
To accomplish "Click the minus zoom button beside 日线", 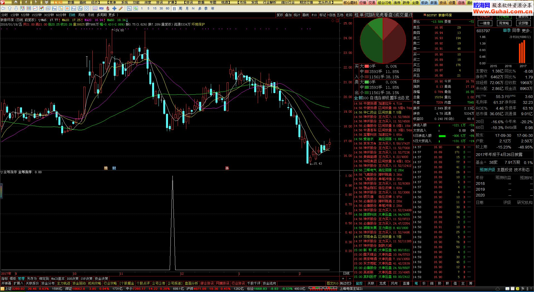I will point(350,278).
